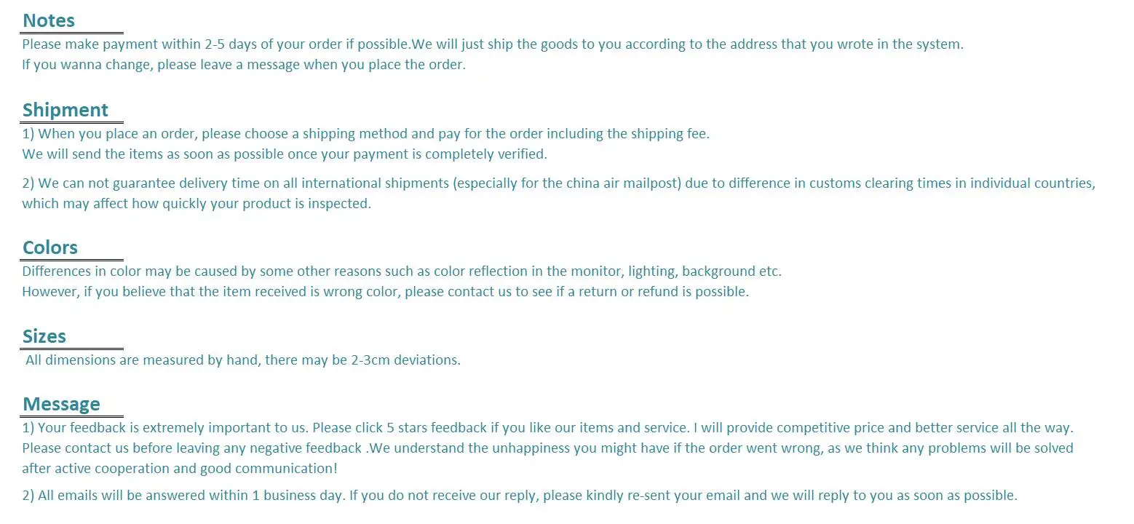Click the Message heading
Image resolution: width=1134 pixels, height=524 pixels.
coord(62,404)
